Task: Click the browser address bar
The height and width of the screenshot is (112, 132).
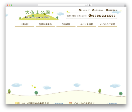Action: coord(62,5)
